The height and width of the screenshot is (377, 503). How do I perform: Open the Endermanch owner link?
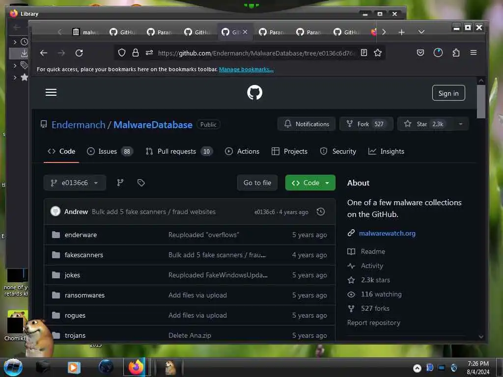(78, 125)
